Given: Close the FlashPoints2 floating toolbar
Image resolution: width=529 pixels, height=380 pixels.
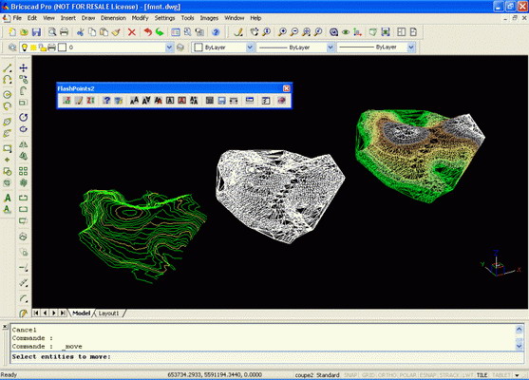Looking at the screenshot, I should coord(287,88).
